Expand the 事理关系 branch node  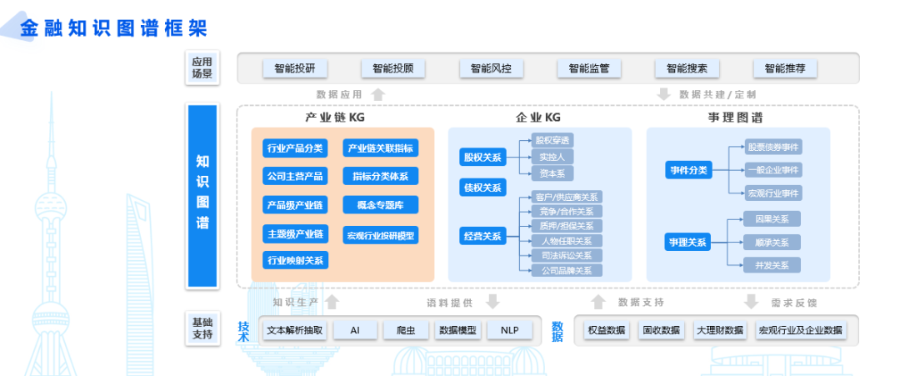(687, 243)
